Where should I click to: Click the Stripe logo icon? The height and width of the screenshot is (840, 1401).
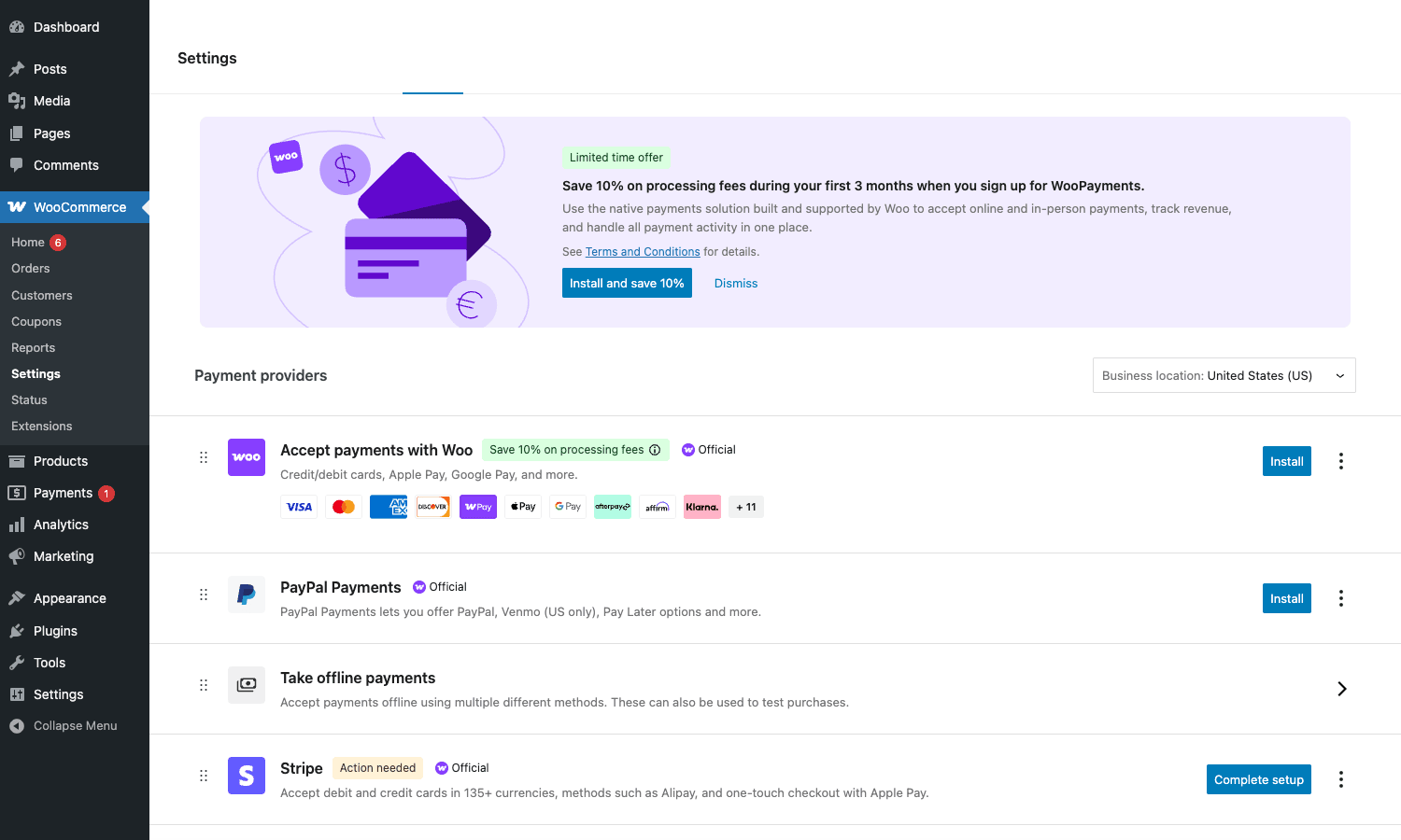[x=247, y=776]
